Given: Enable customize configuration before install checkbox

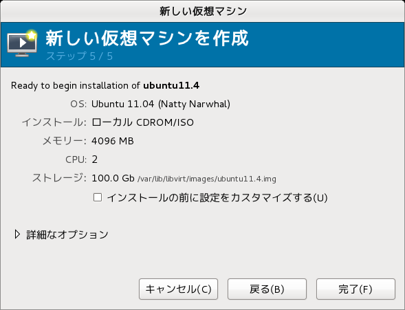Looking at the screenshot, I should (x=98, y=197).
